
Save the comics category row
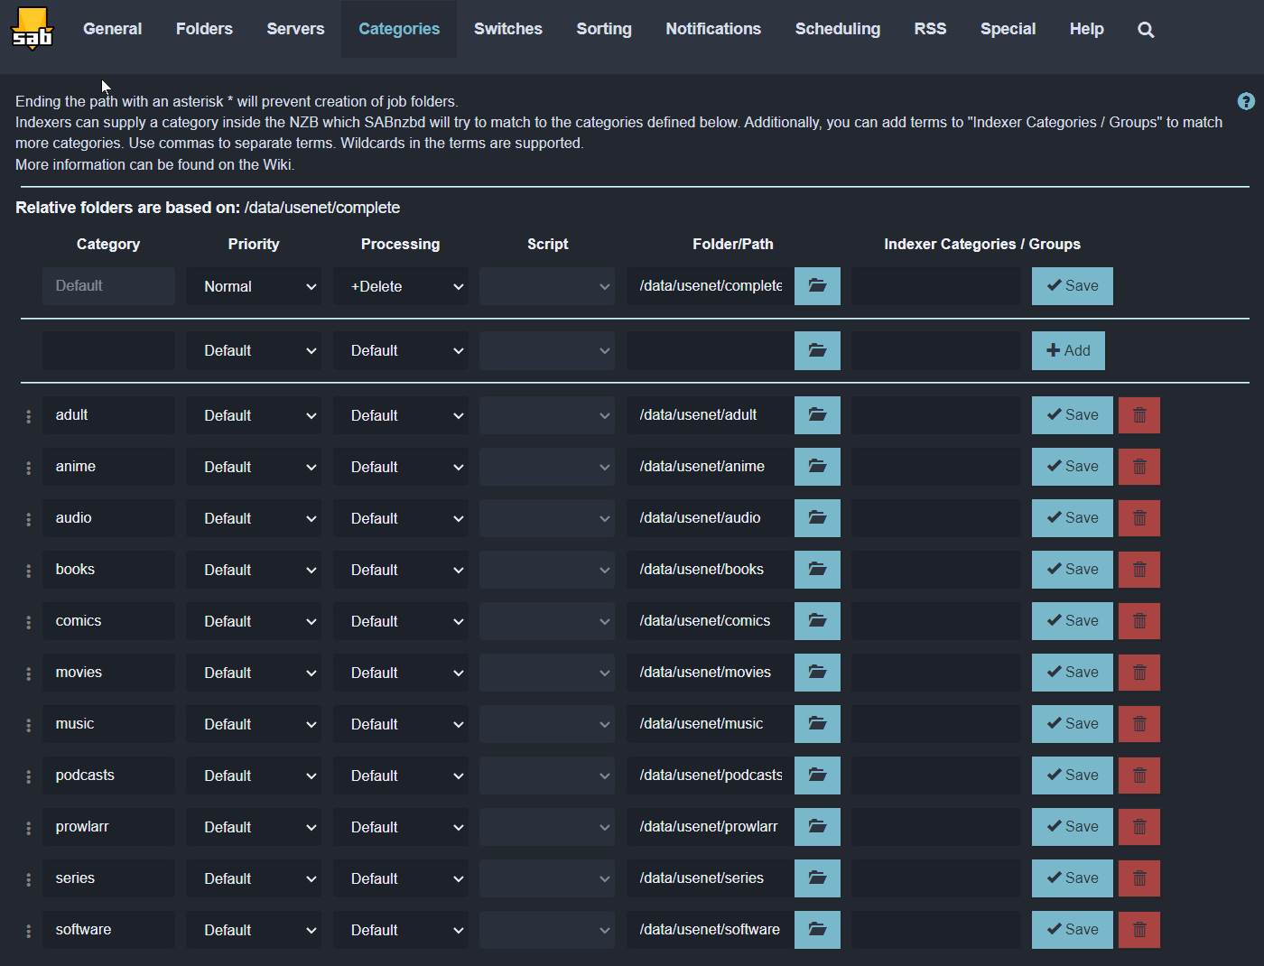[1072, 621]
